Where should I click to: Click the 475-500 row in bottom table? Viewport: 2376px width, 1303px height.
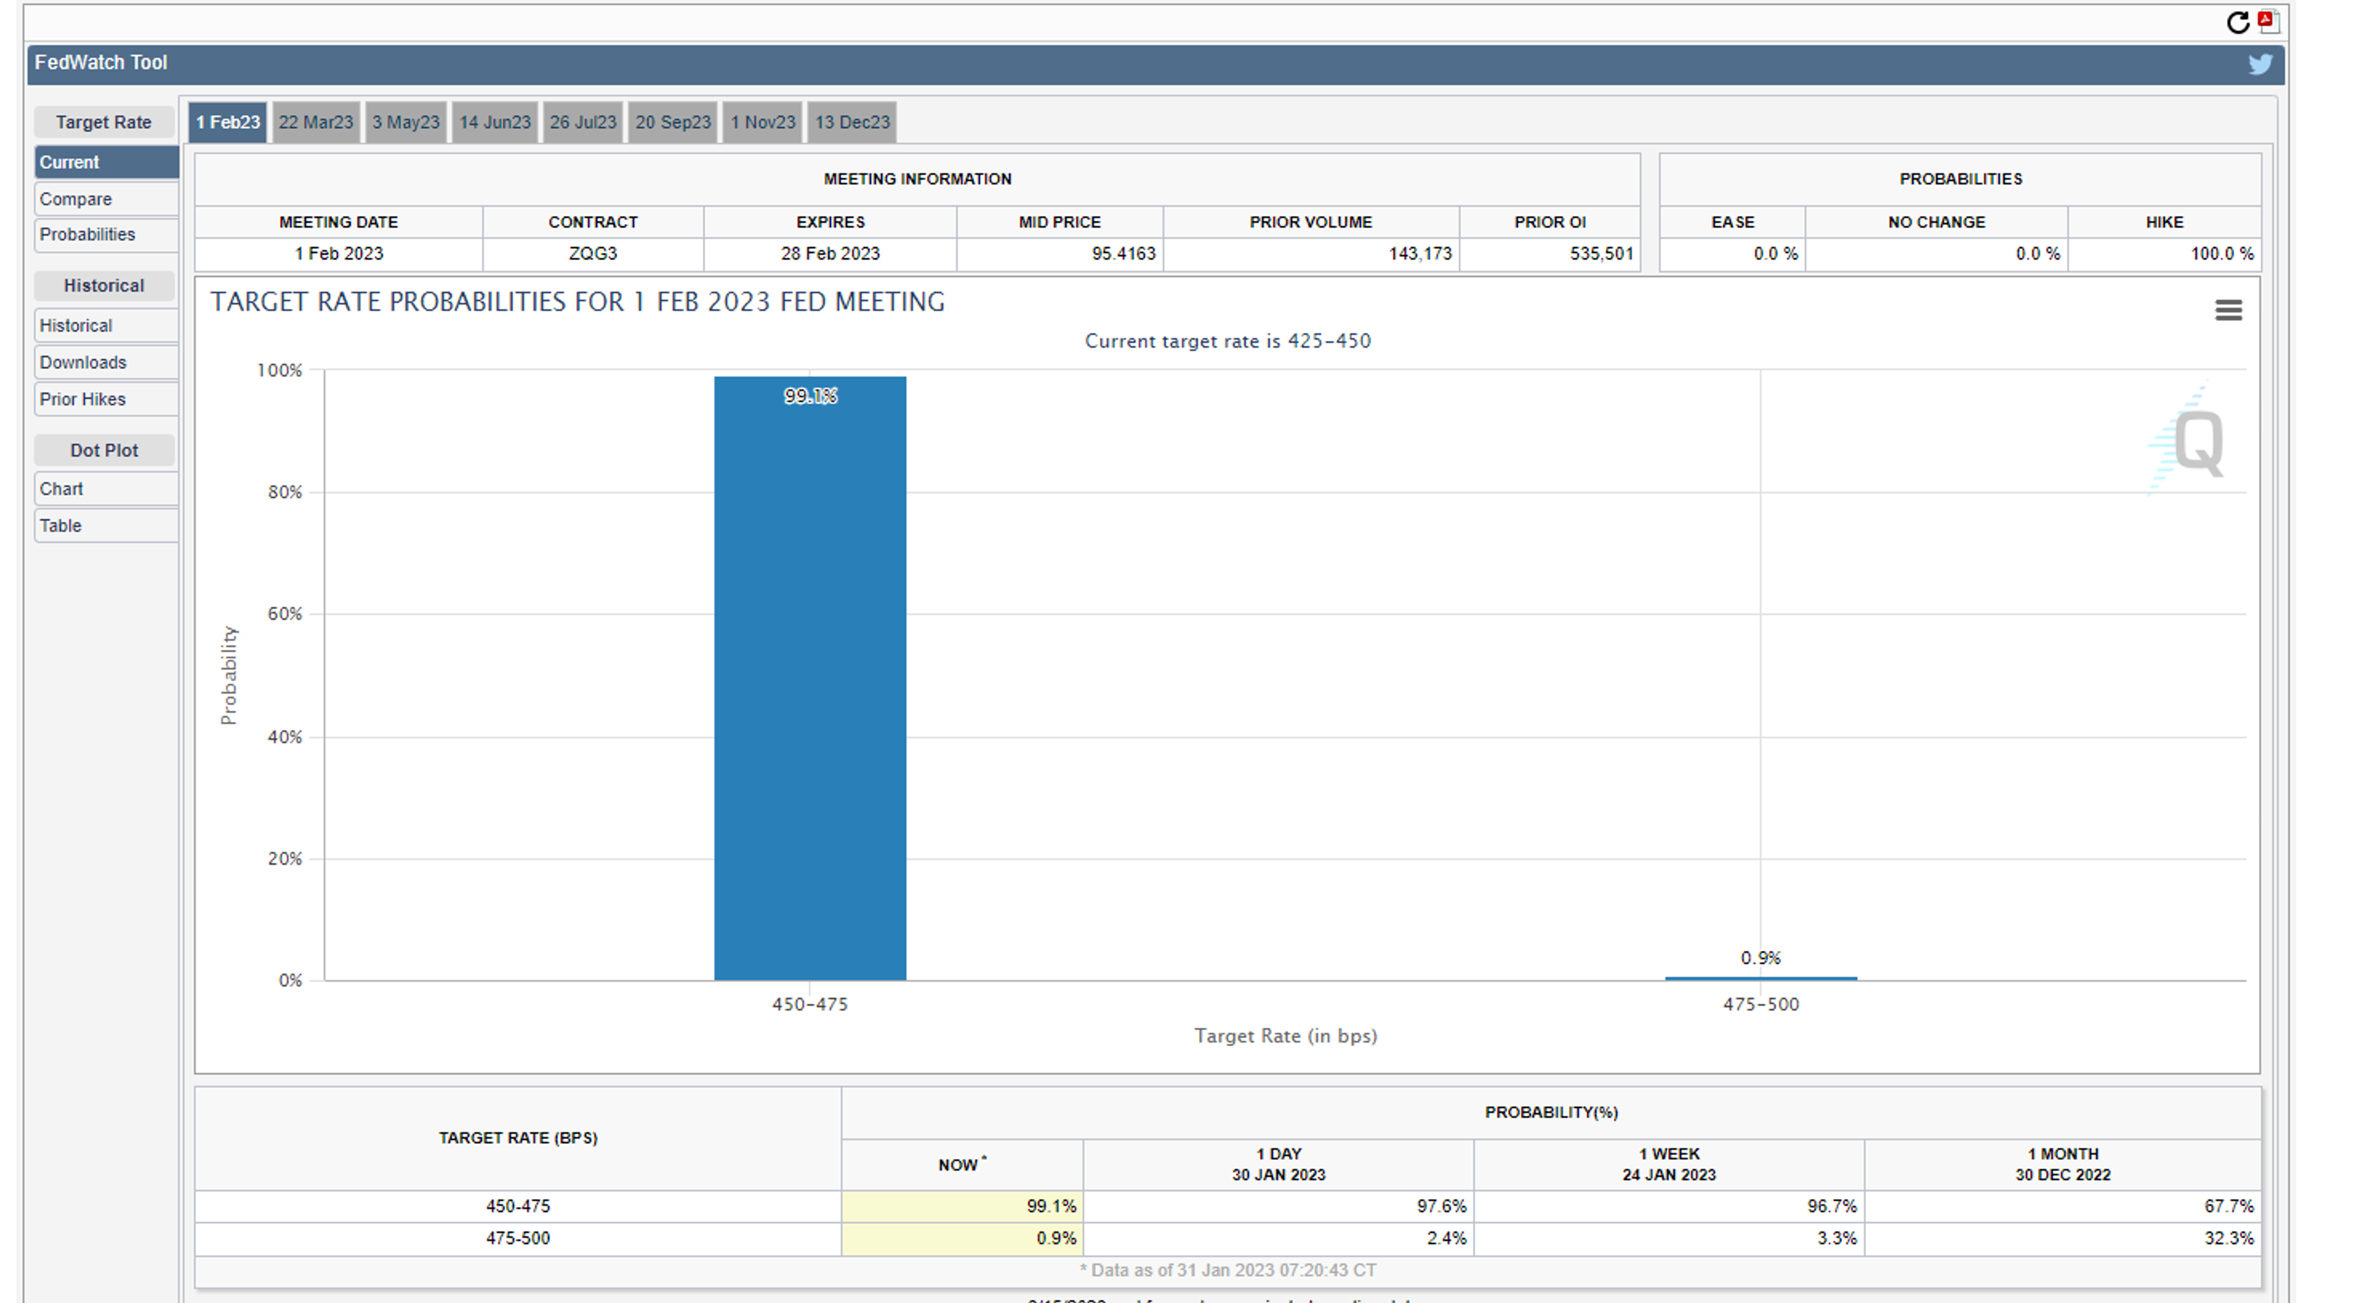[1228, 1239]
